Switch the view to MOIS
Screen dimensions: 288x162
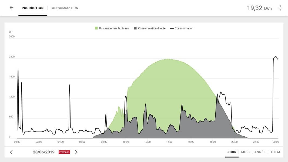click(x=245, y=152)
